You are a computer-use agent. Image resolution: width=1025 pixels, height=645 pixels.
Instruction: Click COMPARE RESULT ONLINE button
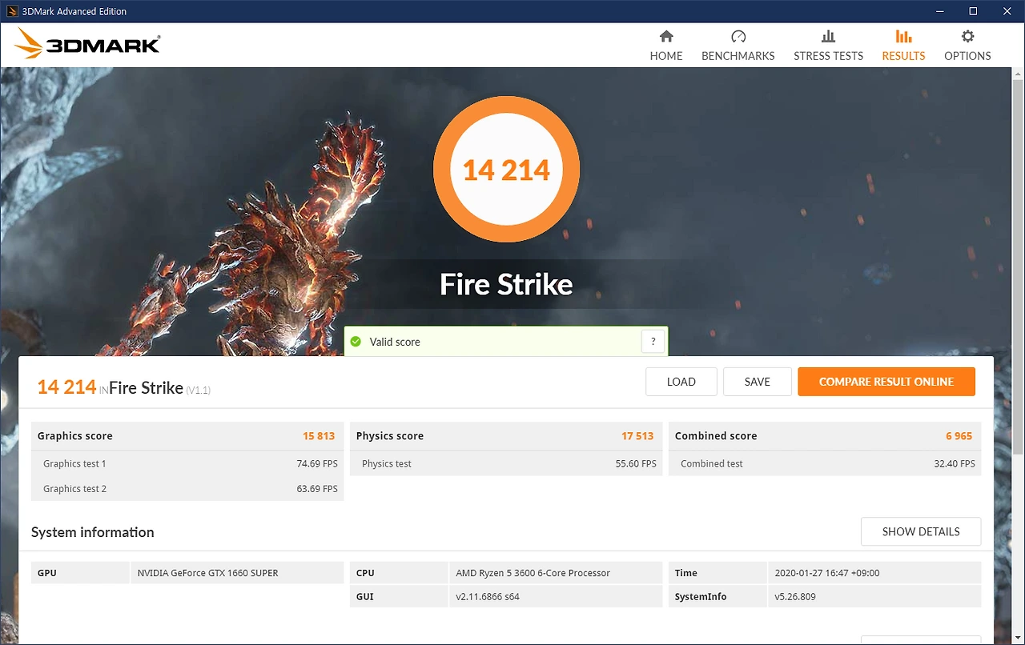click(886, 382)
